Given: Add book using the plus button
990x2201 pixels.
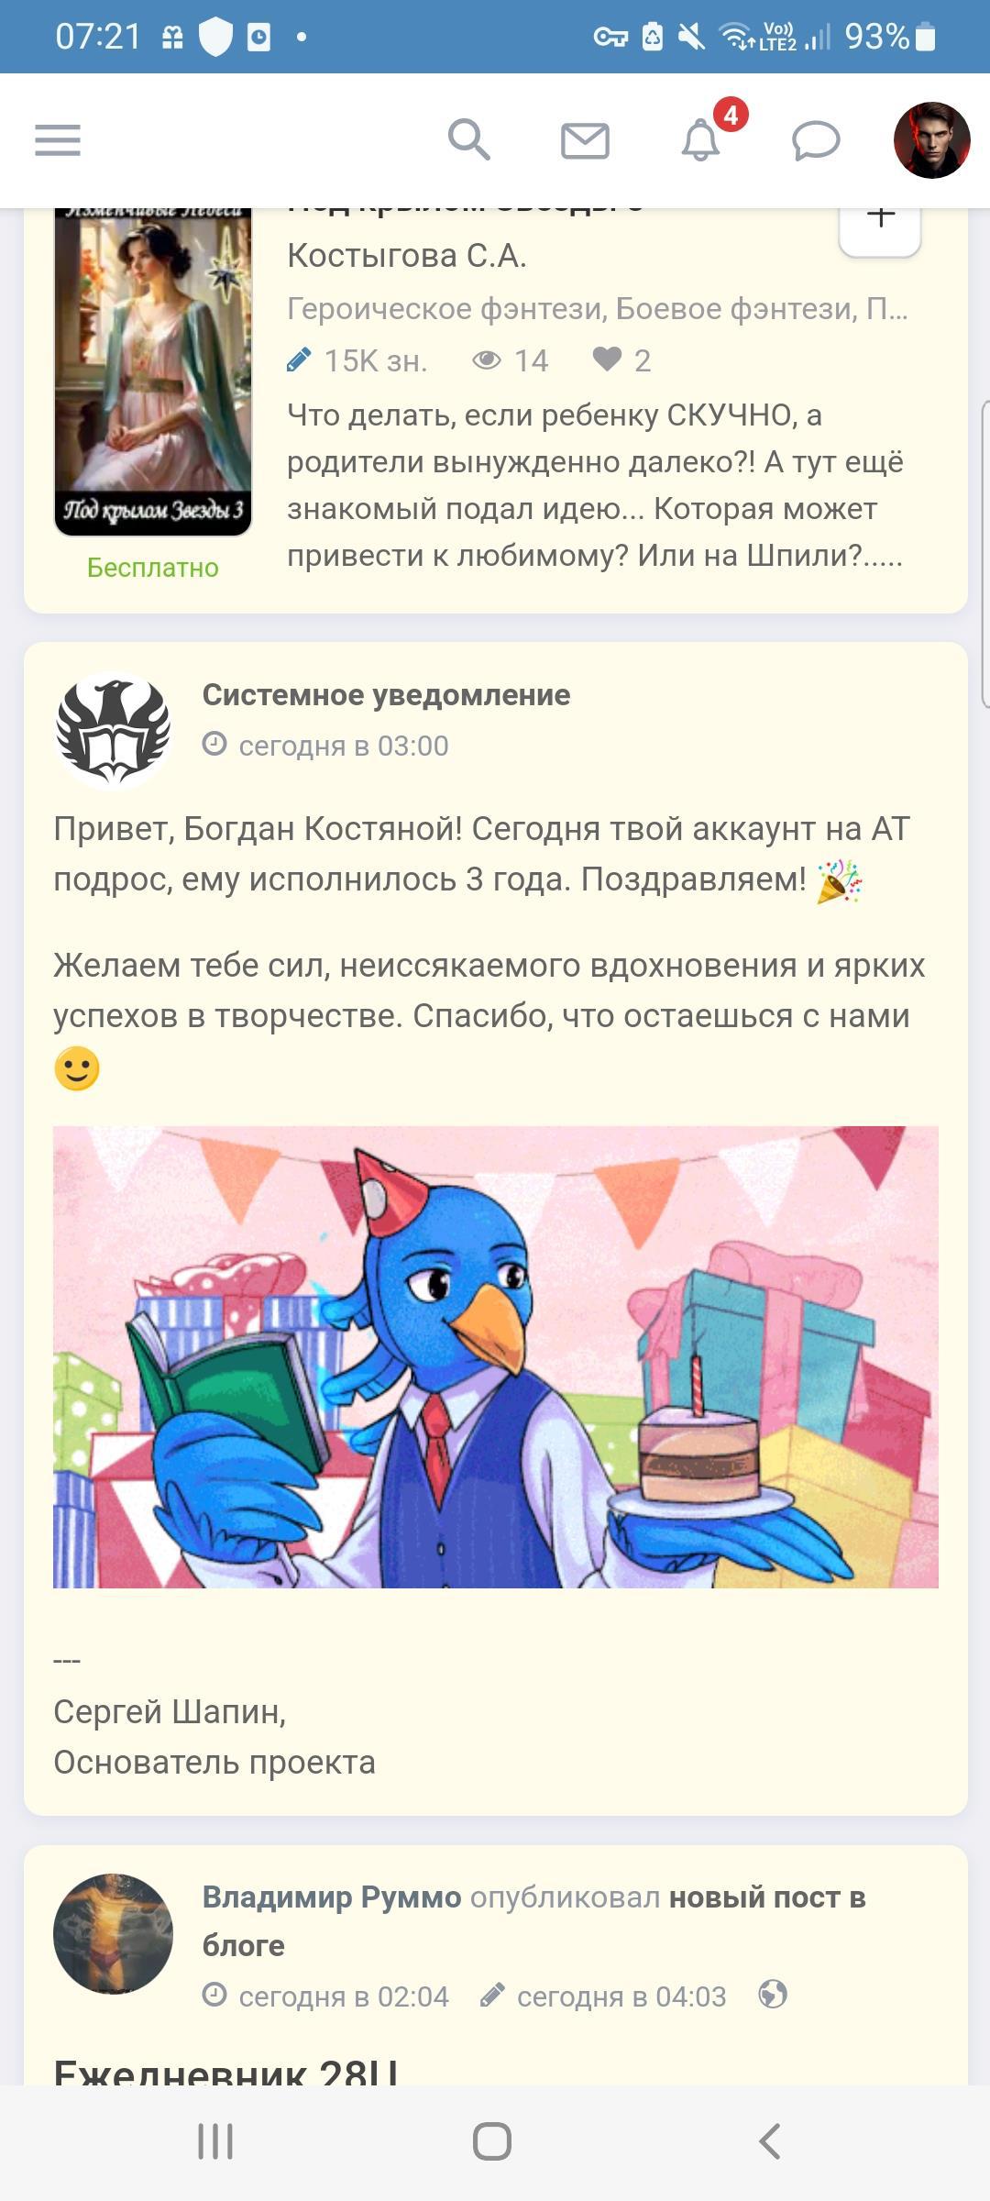Looking at the screenshot, I should [880, 223].
